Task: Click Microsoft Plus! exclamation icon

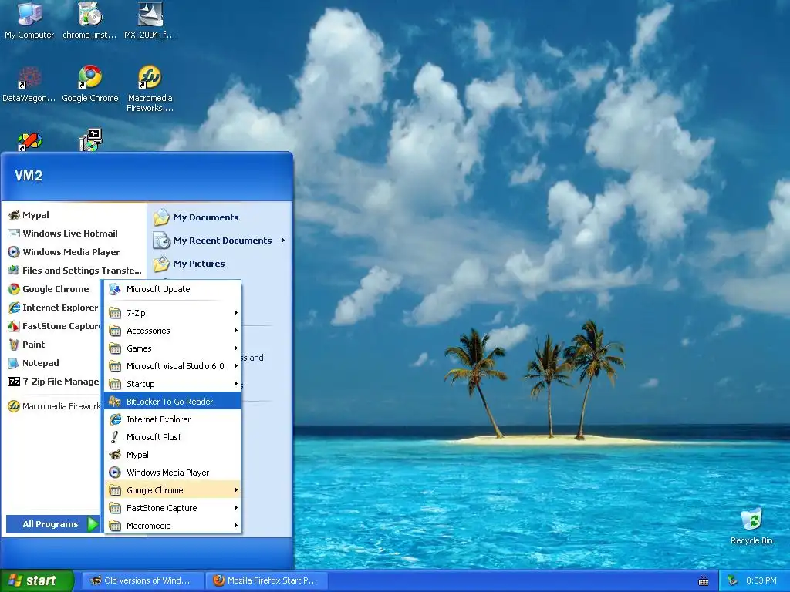Action: coord(115,437)
